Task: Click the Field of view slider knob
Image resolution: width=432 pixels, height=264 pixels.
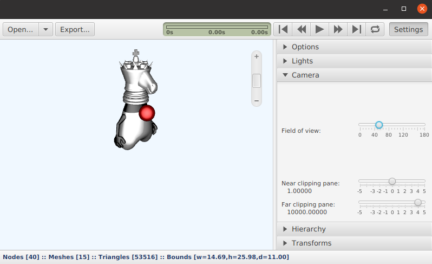Action: coord(379,125)
